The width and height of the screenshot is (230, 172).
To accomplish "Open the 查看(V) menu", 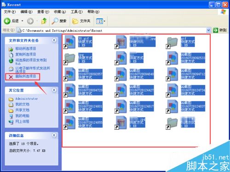I will [x=43, y=11].
